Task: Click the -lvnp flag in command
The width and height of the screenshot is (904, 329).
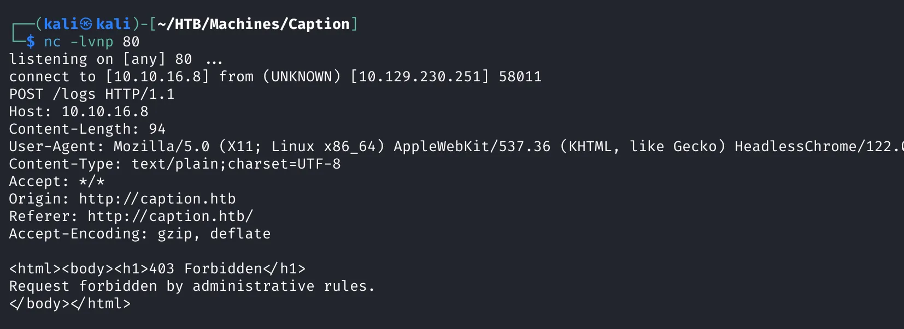Action: point(92,41)
